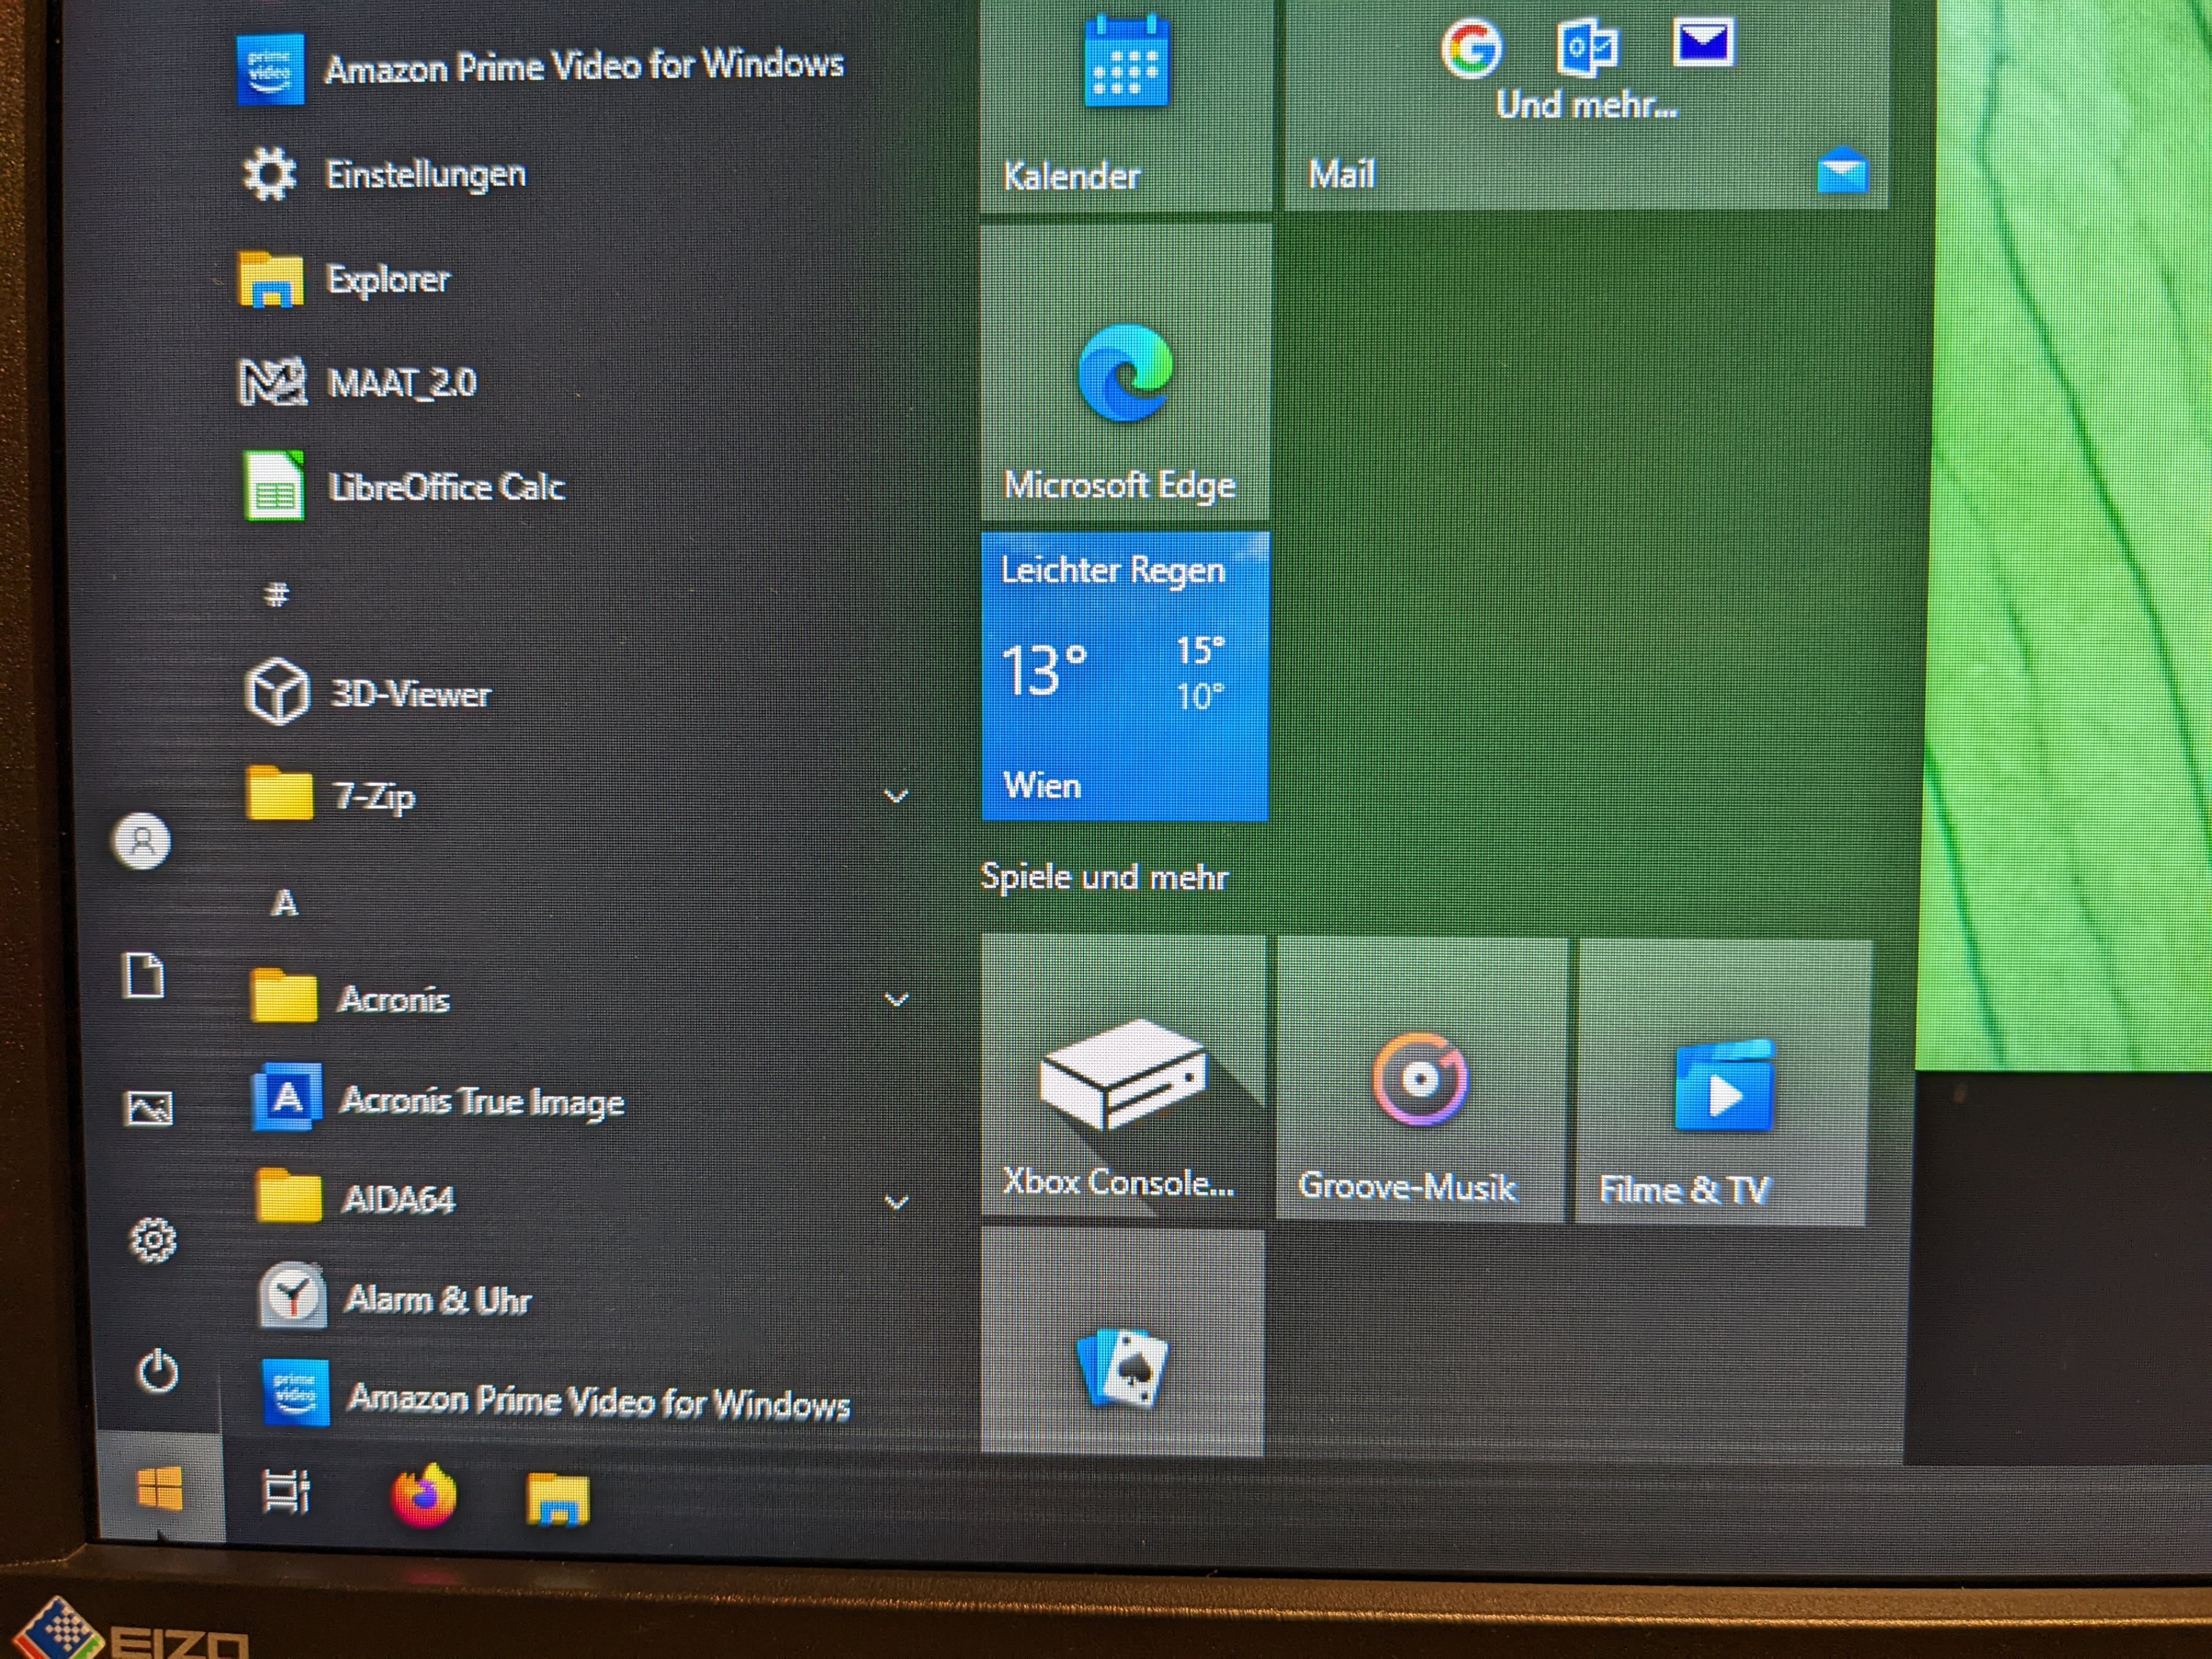Click the # group header
This screenshot has width=2212, height=1659.
[x=276, y=596]
